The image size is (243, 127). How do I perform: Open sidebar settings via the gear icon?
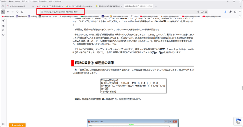[3, 124]
